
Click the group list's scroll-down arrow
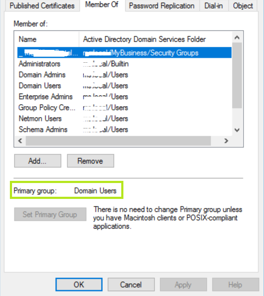(x=236, y=130)
